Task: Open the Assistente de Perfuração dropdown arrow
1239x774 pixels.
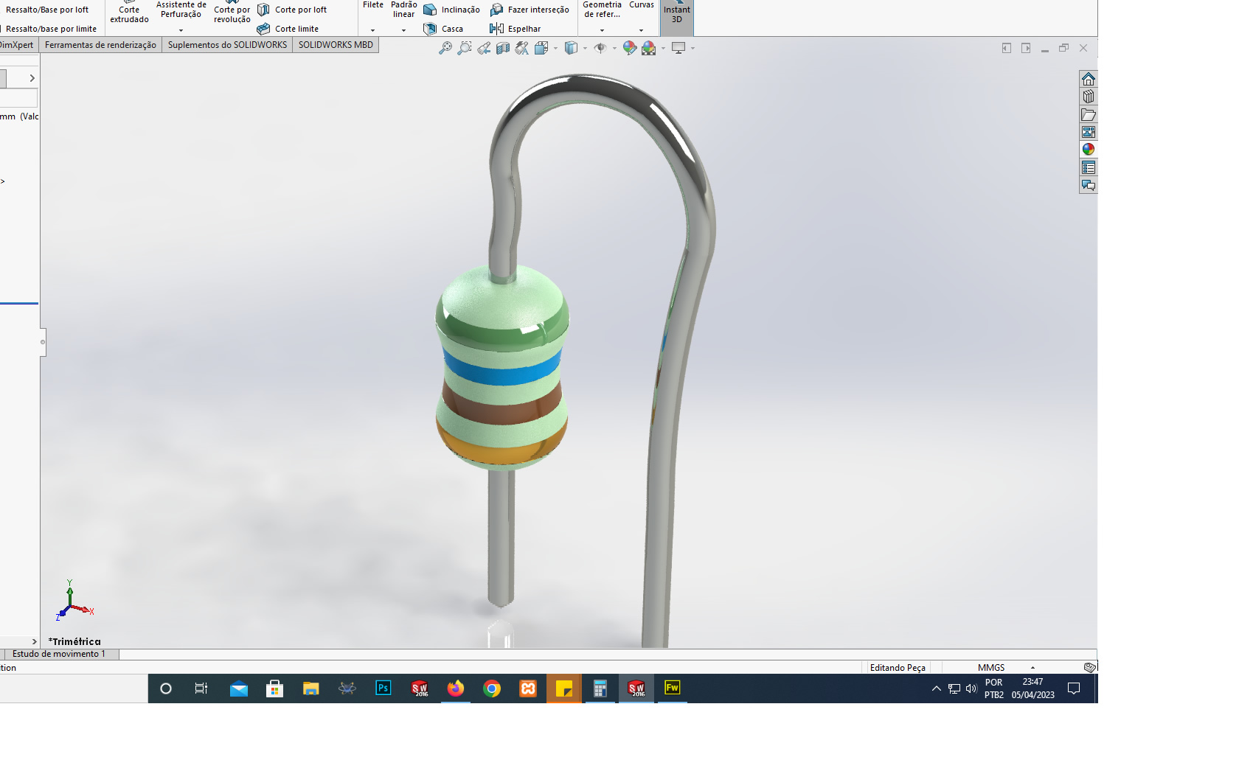Action: pos(181,30)
